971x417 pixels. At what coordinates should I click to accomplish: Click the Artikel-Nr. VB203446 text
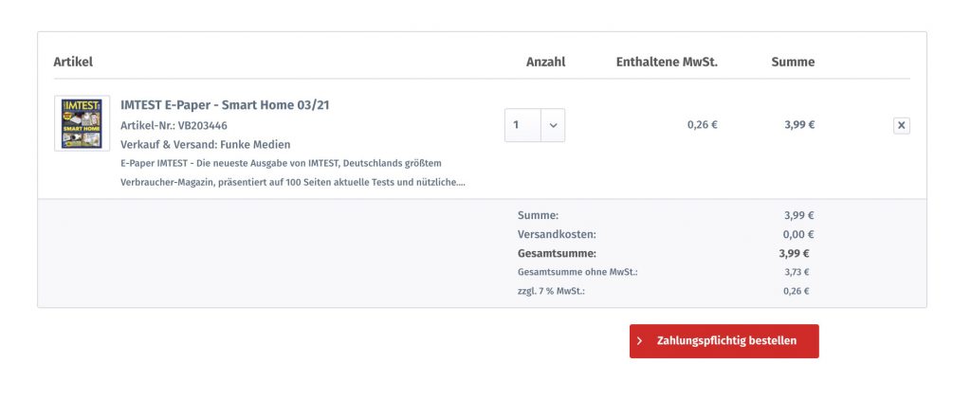pyautogui.click(x=174, y=126)
